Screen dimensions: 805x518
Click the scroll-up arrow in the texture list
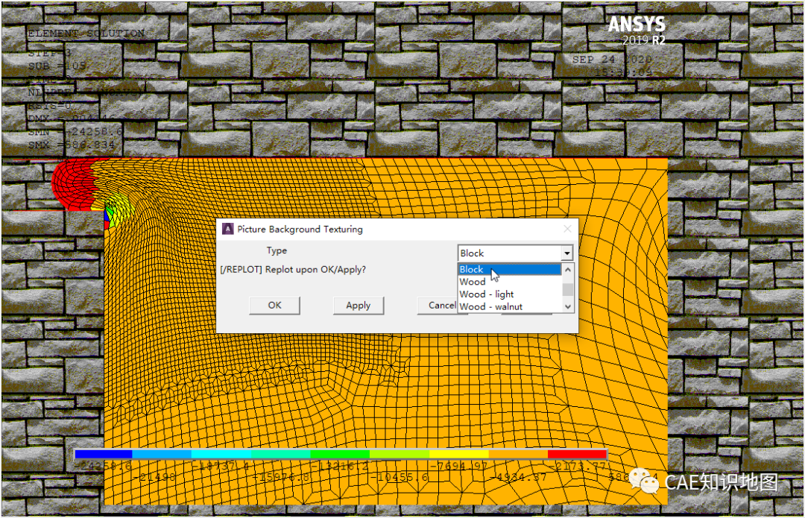566,269
